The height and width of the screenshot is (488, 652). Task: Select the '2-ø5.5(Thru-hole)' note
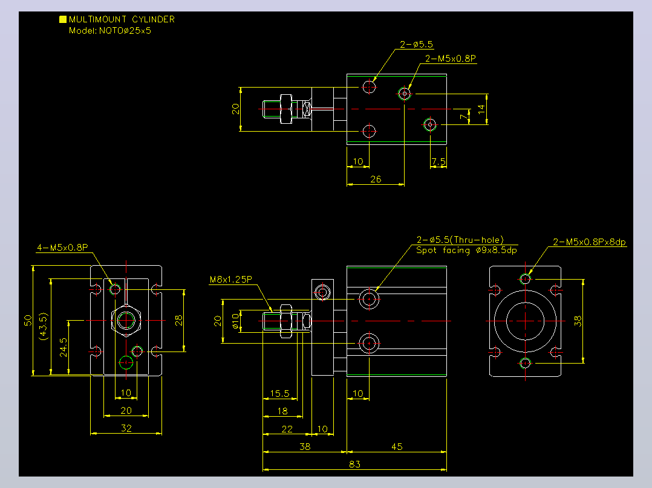click(460, 240)
